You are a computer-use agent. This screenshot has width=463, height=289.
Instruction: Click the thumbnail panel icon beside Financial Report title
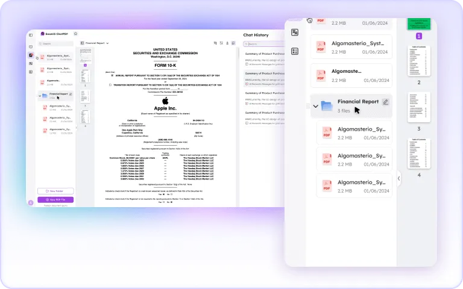coord(83,43)
